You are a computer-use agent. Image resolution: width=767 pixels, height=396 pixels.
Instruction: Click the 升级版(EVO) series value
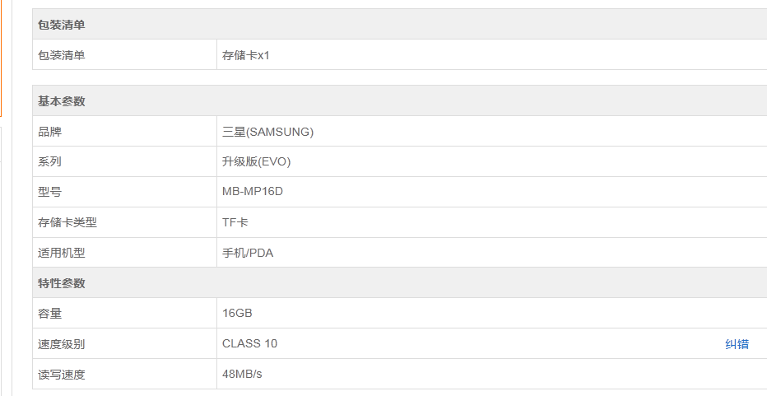tap(256, 162)
